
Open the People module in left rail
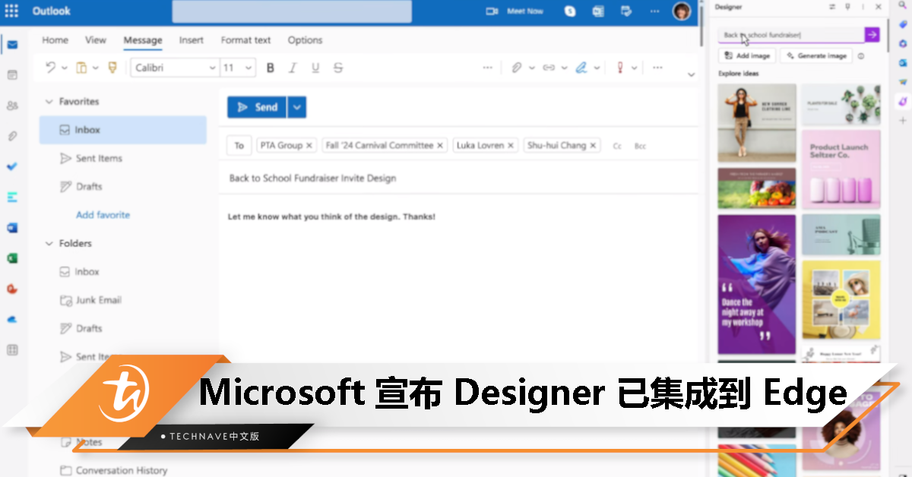[12, 106]
